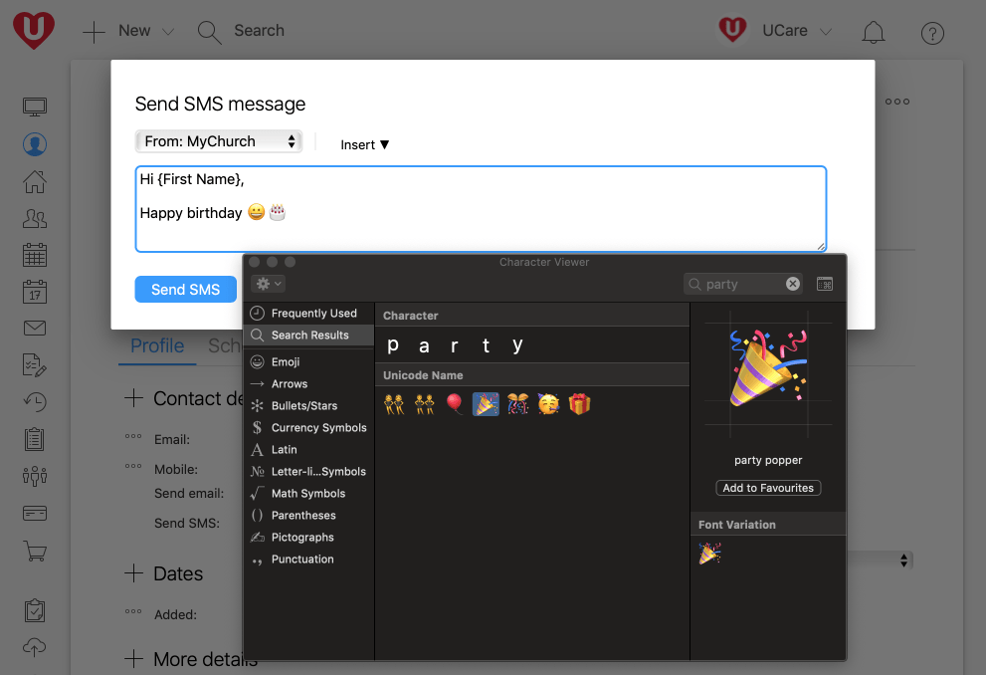Open the cloud upload icon in sidebar
Screen dimensions: 986x675
pos(35,647)
